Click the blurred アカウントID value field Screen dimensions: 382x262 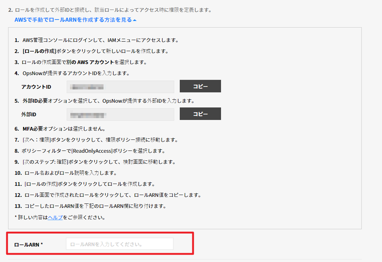[x=120, y=87]
